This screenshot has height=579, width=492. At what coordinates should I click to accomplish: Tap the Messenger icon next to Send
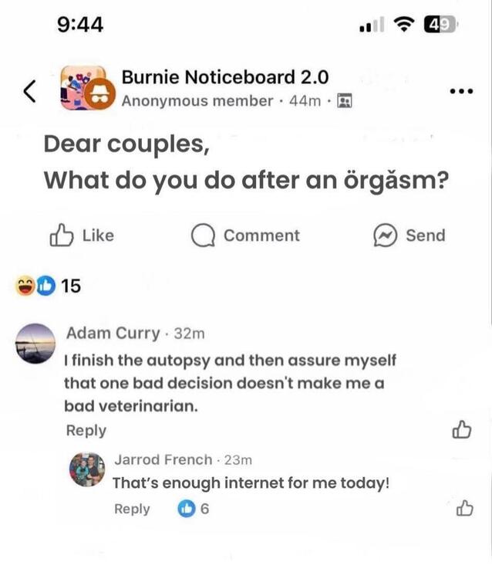click(x=384, y=235)
